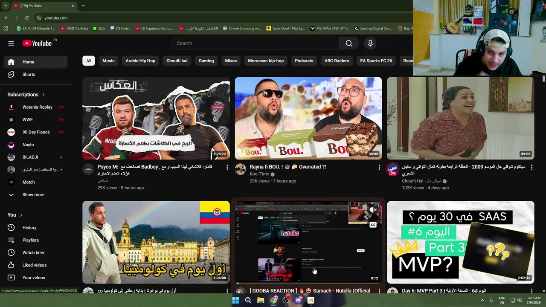546x307 pixels.
Task: Select the EA Sports FC 26 chip
Action: pos(376,61)
